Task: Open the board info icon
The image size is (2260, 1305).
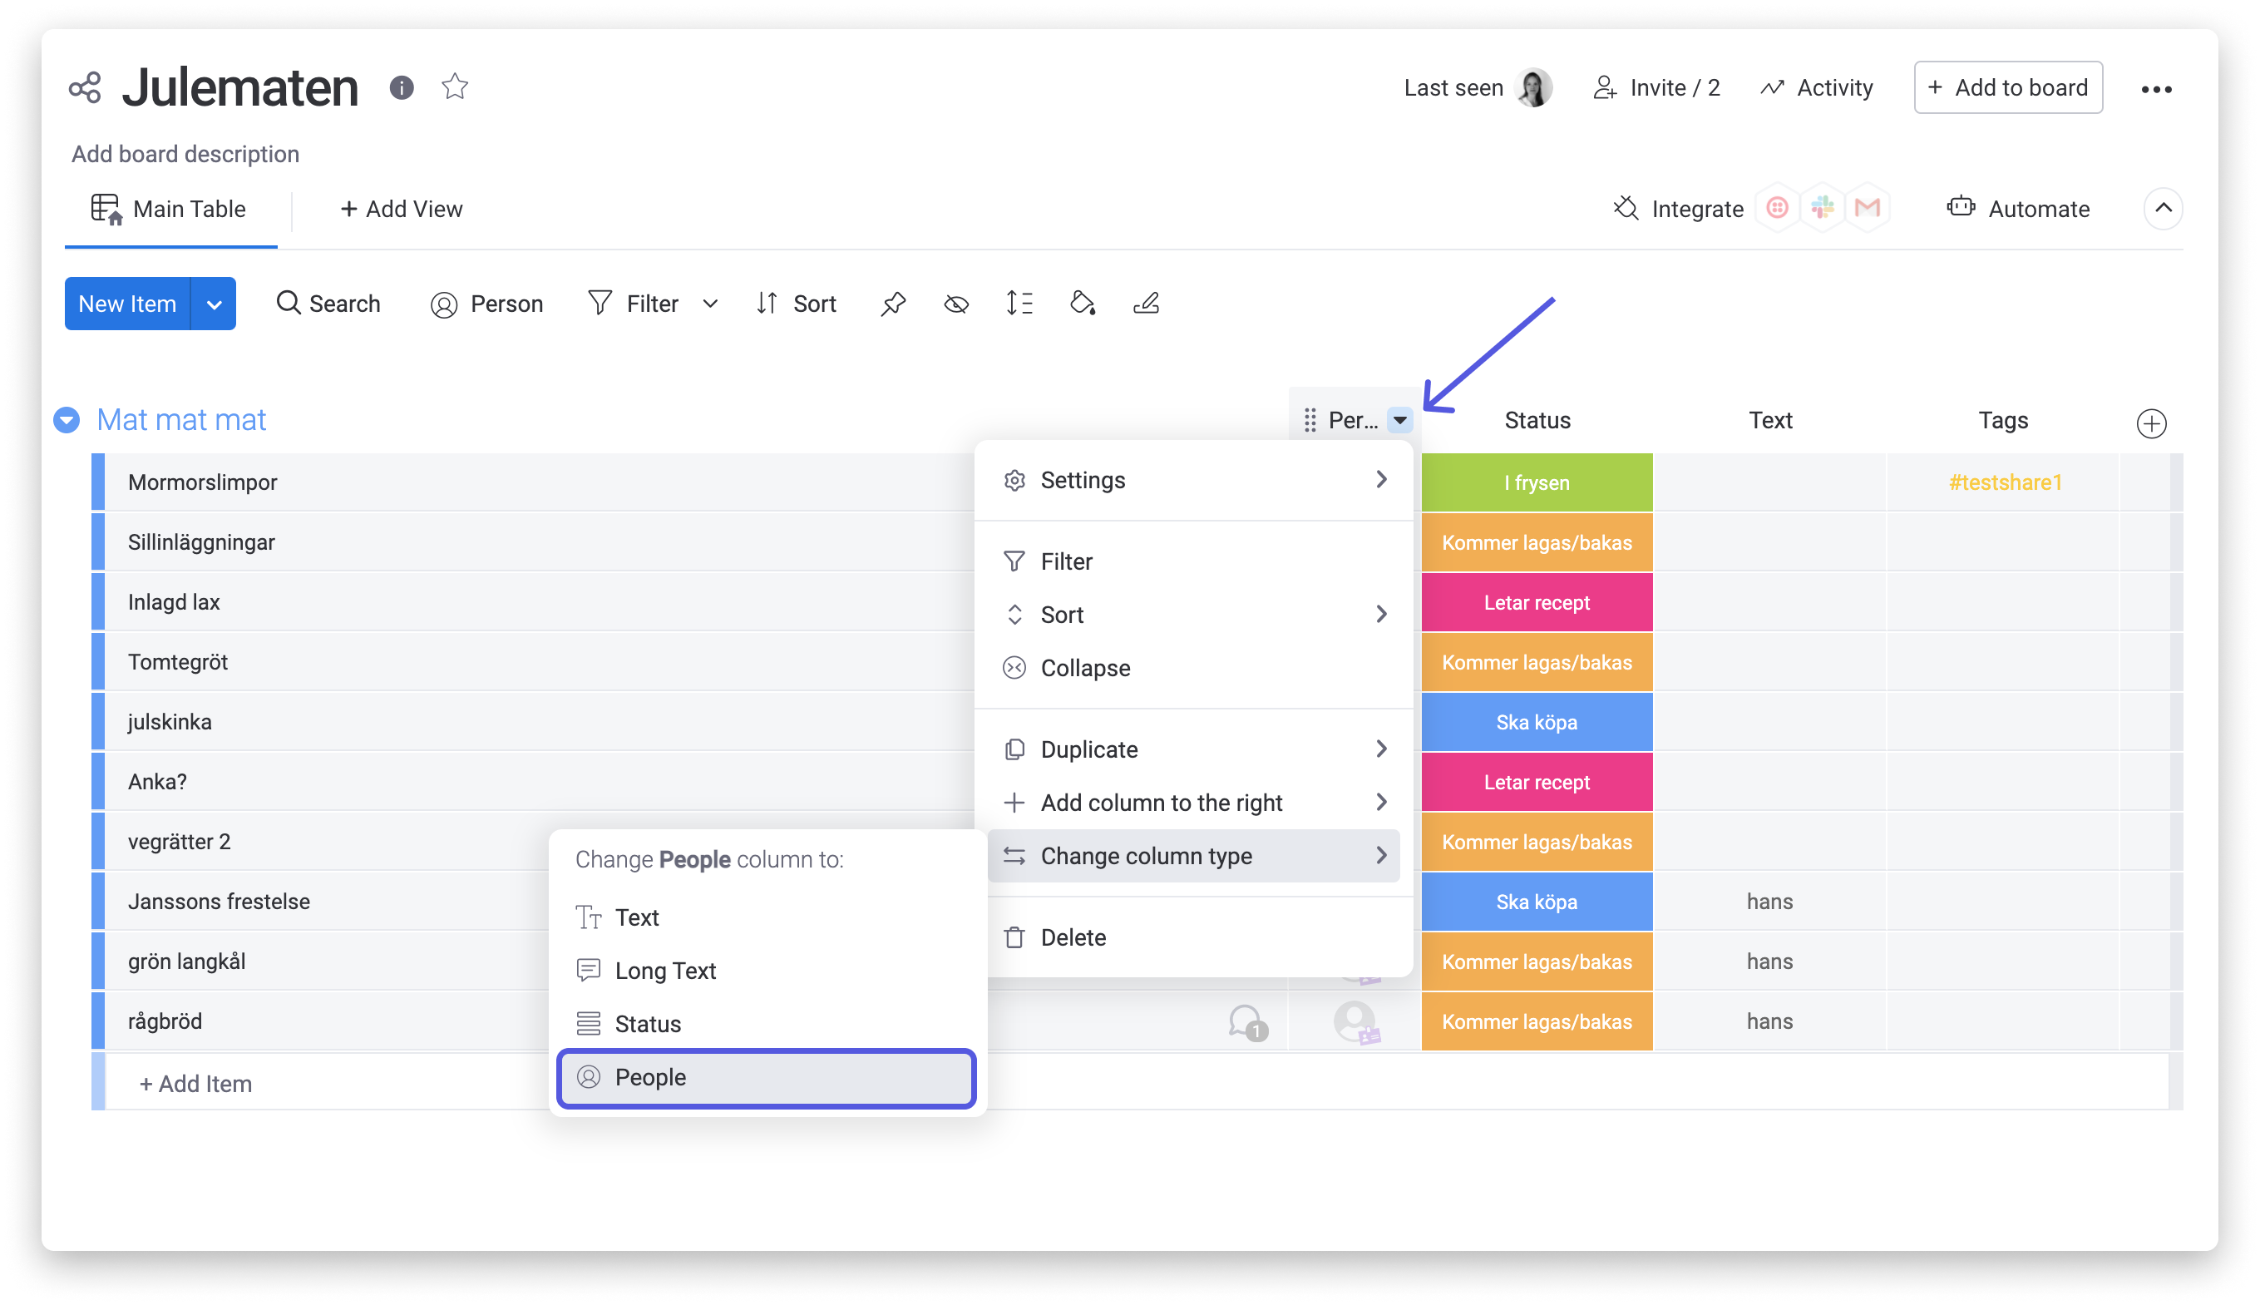Action: pyautogui.click(x=402, y=88)
